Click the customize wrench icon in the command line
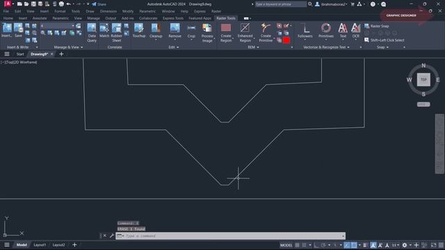The image size is (445, 250). 112,235
